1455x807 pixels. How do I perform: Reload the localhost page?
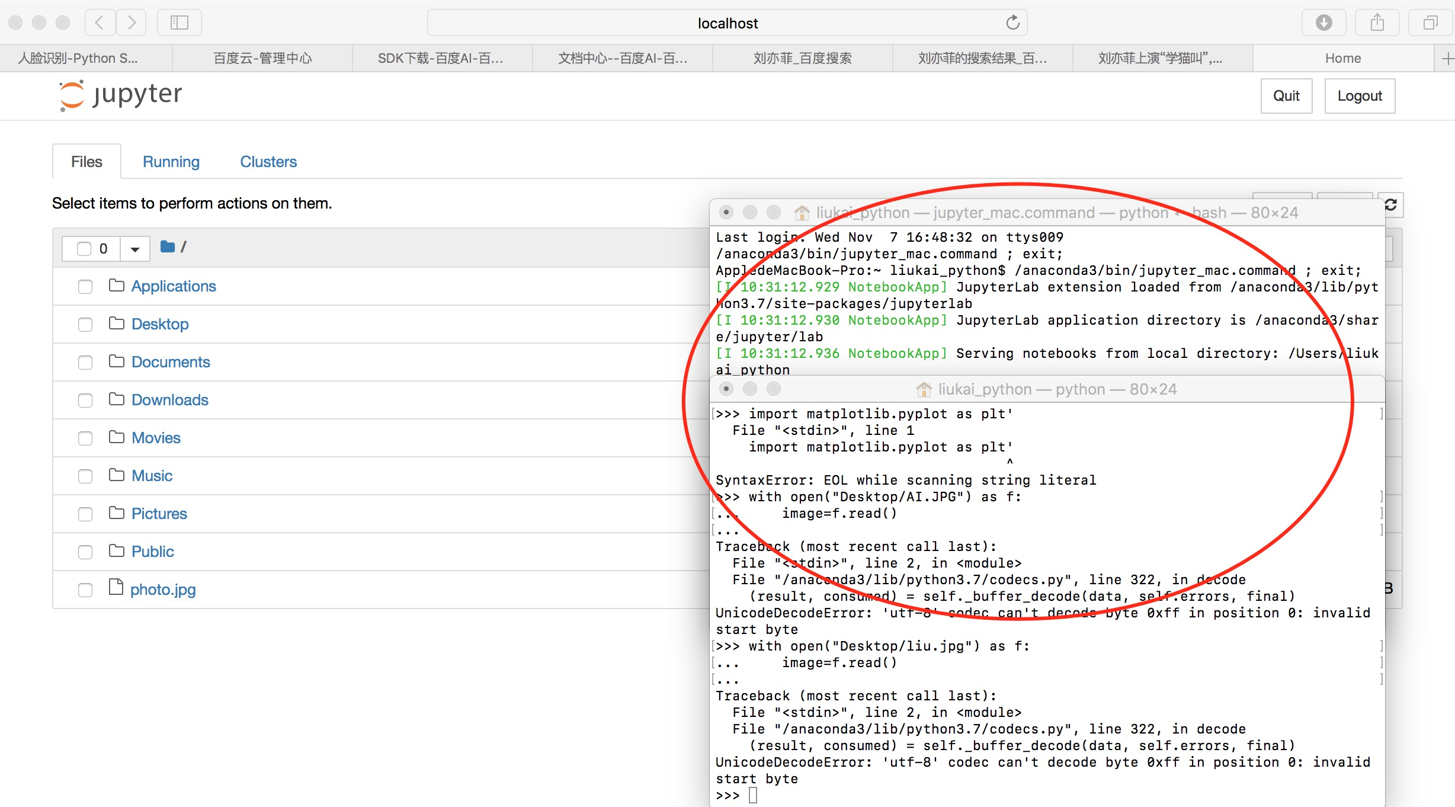click(1012, 23)
